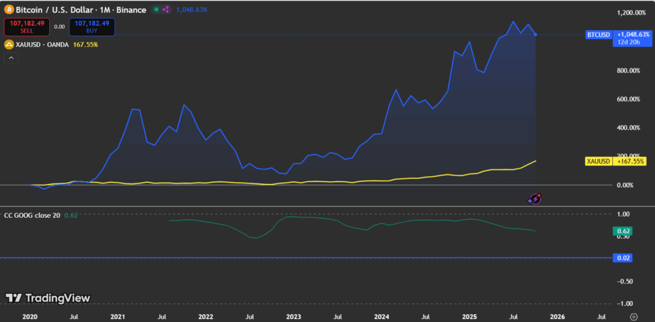Screen dimensions: 655x322
Task: Click the purple share-nodes icon beside Binance
Action: tap(166, 10)
